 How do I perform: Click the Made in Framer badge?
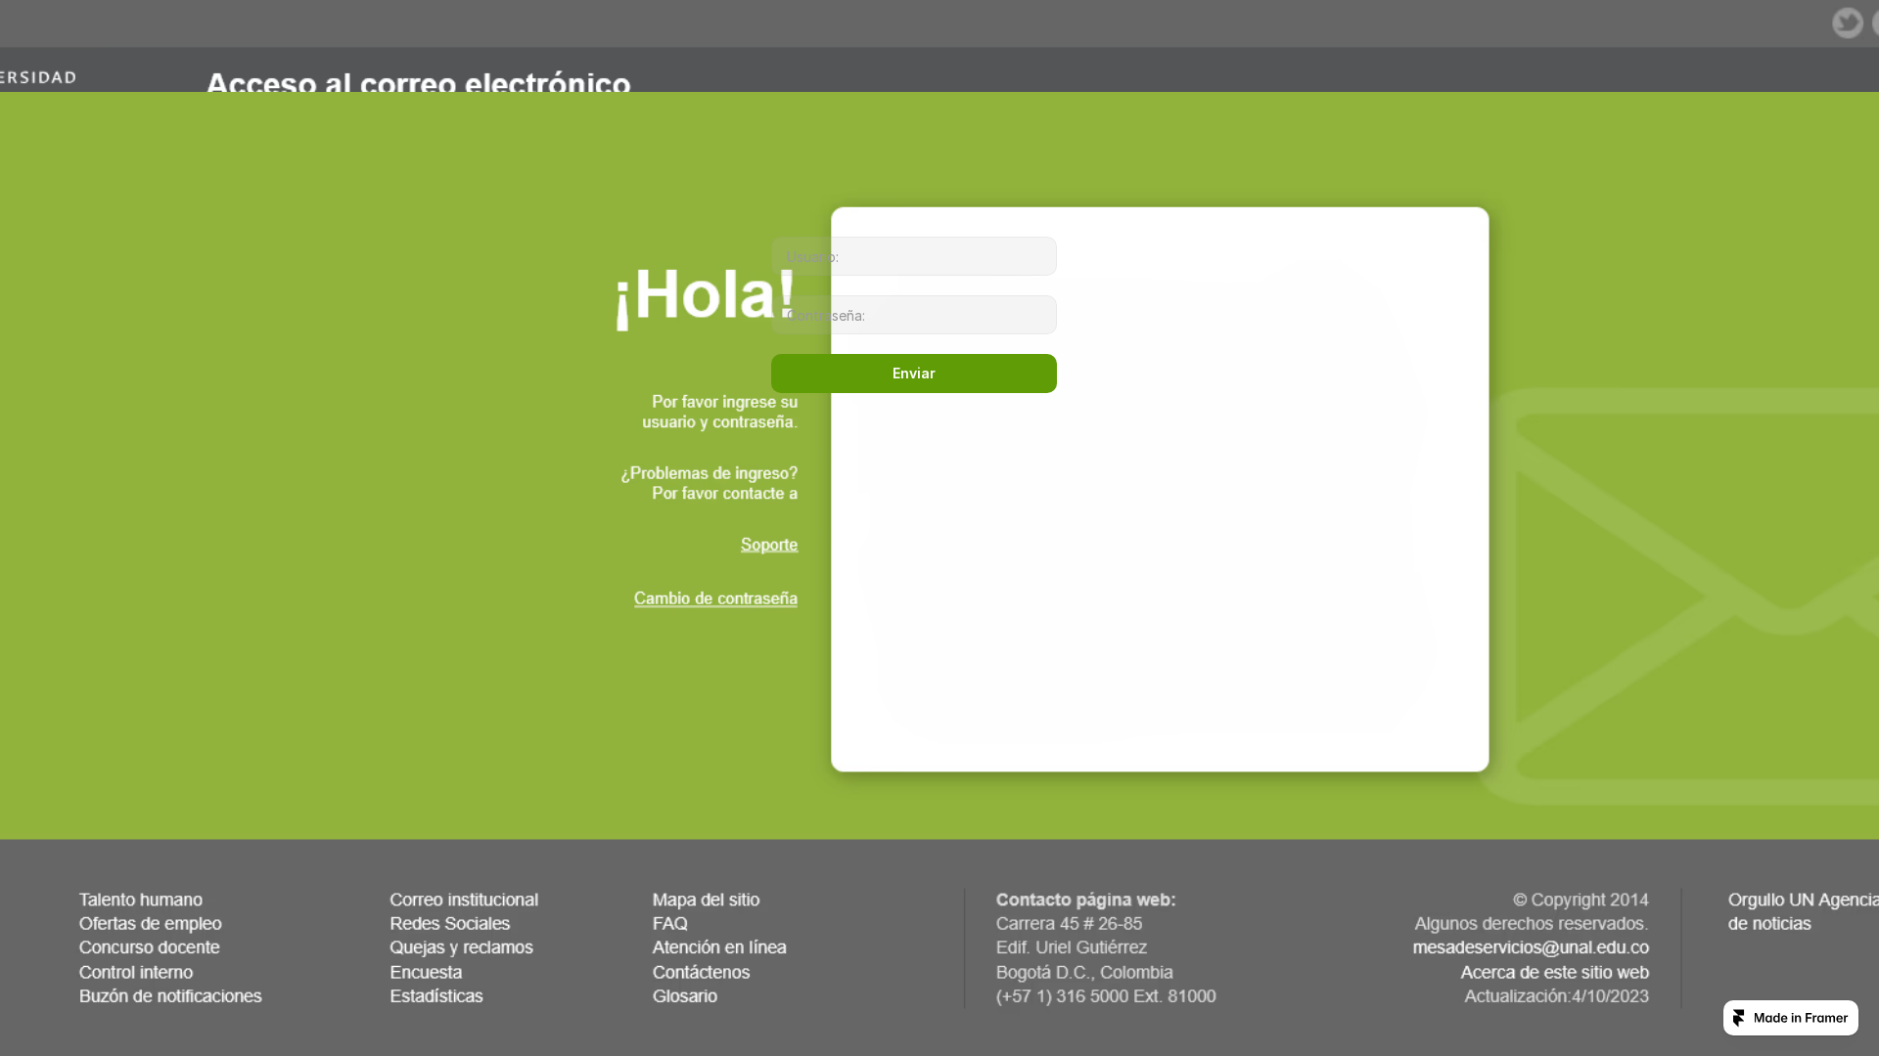point(1790,1018)
